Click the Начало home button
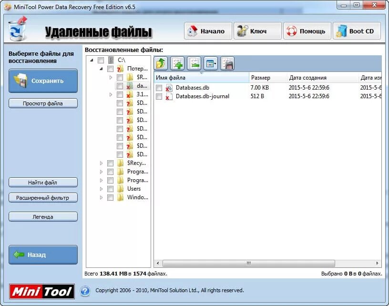The height and width of the screenshot is (306, 389). 208,31
